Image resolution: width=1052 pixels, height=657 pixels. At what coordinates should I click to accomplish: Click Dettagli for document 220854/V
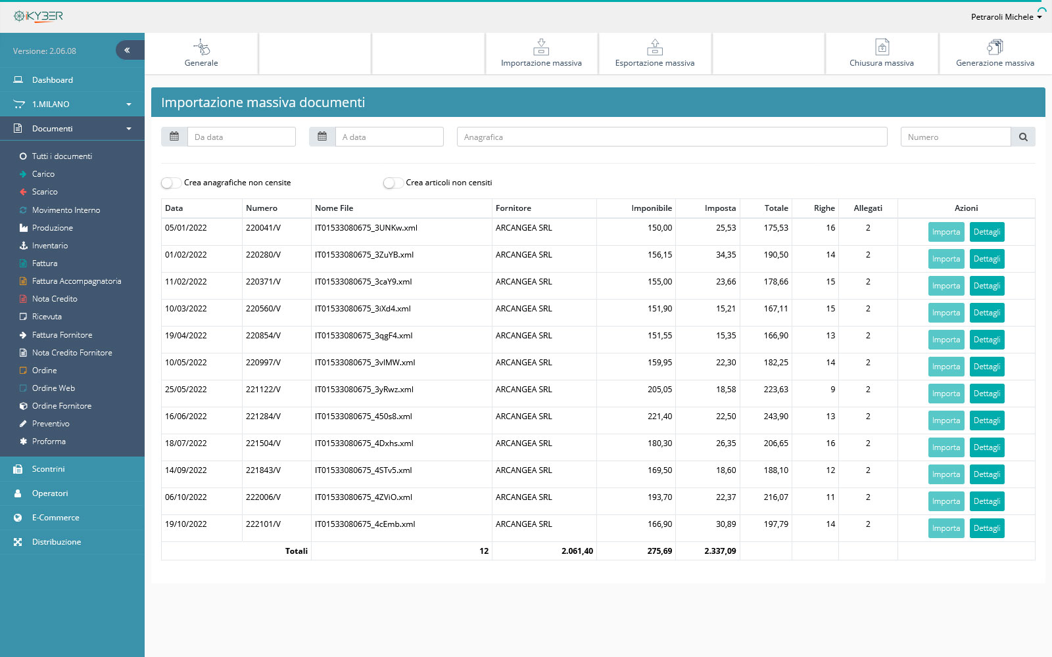pos(987,340)
